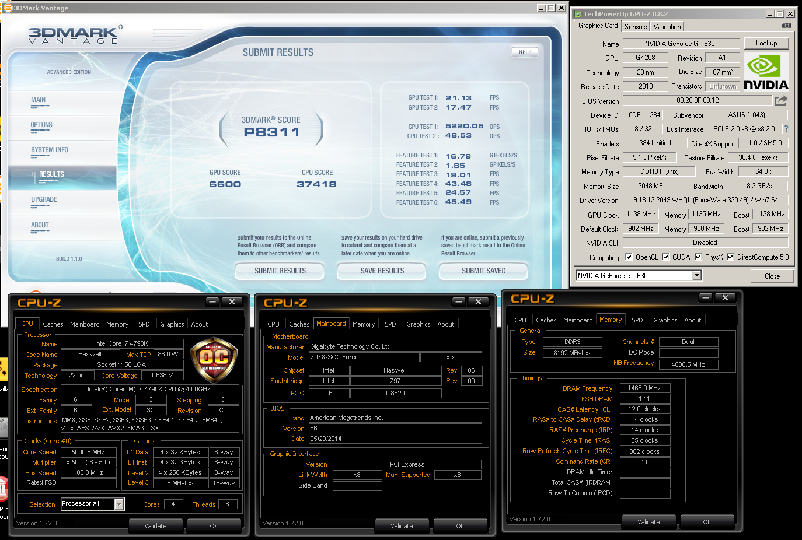
Task: Click the CPU score value 37418
Action: [x=317, y=184]
